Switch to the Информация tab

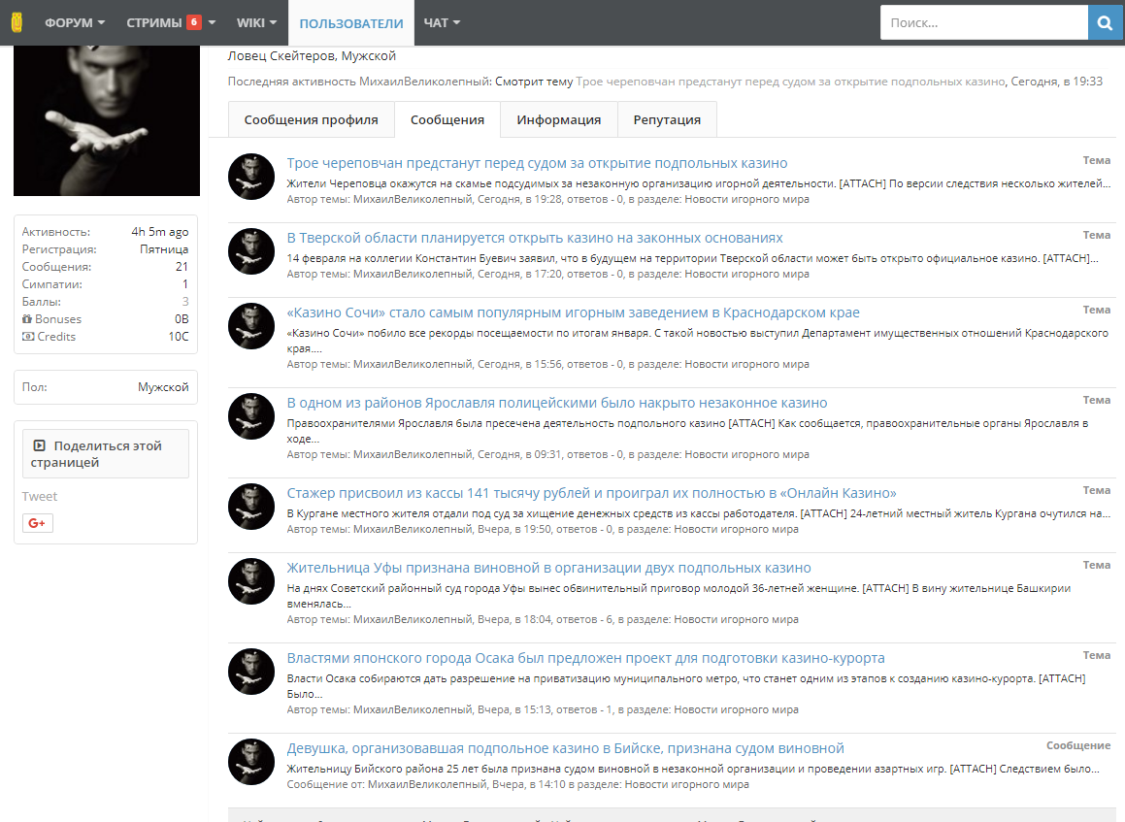[x=559, y=119]
